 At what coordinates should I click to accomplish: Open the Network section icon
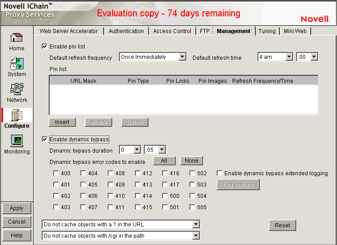(x=16, y=89)
